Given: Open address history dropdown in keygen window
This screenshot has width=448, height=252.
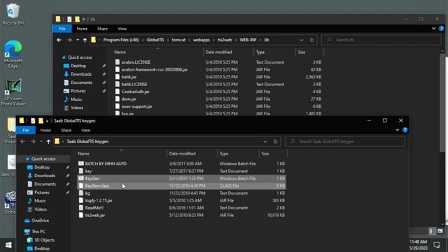Looking at the screenshot, I should (265, 141).
